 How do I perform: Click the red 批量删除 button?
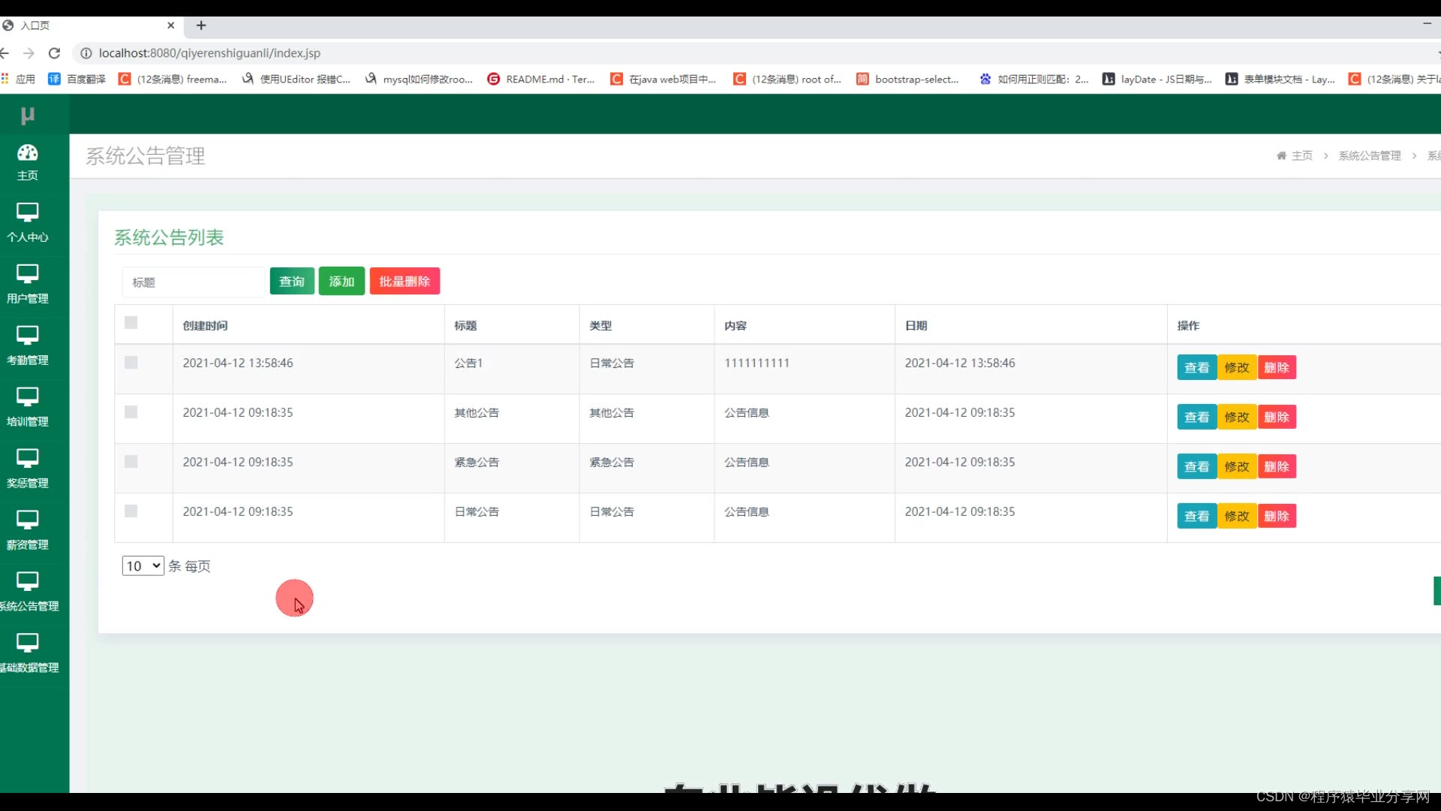click(405, 282)
